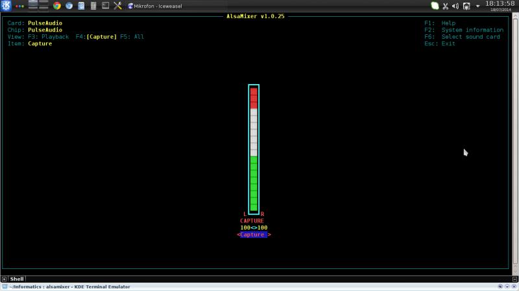Expand hidden system tray icons arrow
This screenshot has width=519, height=291.
pos(478,6)
